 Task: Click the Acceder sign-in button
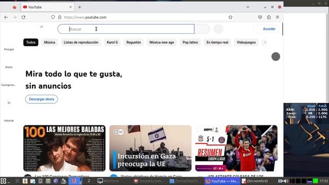pos(267,29)
